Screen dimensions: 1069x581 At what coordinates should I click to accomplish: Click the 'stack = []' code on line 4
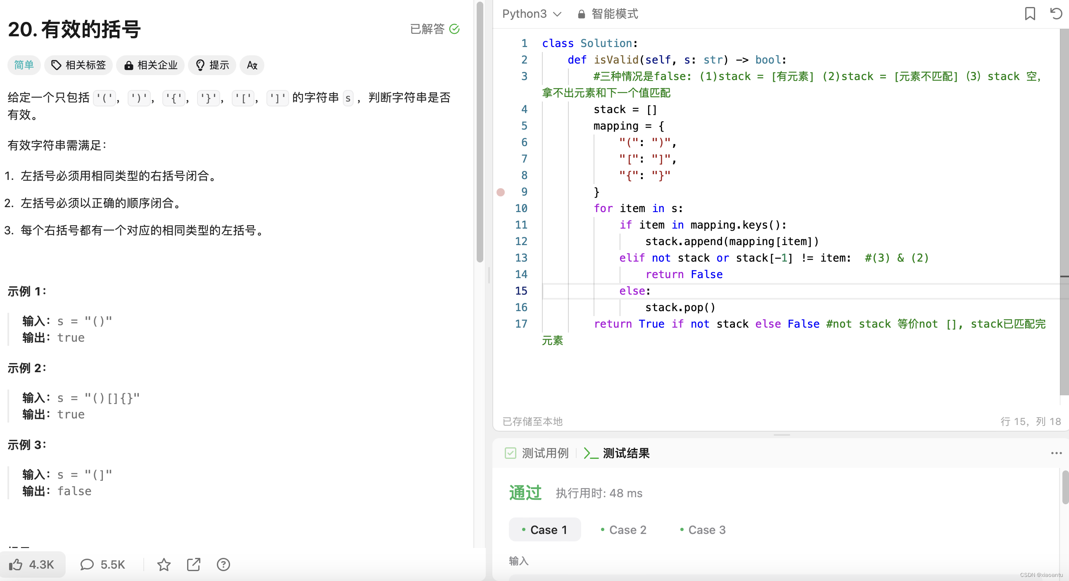coord(625,109)
